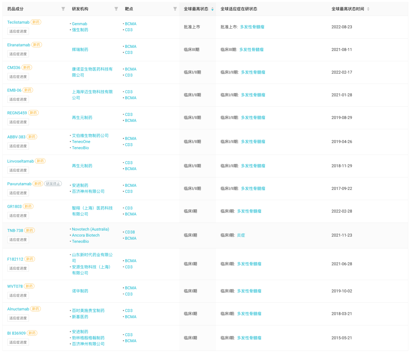411x354 pixels.
Task: Click 适应症进度 button under BI 836909
Action: [x=18, y=342]
